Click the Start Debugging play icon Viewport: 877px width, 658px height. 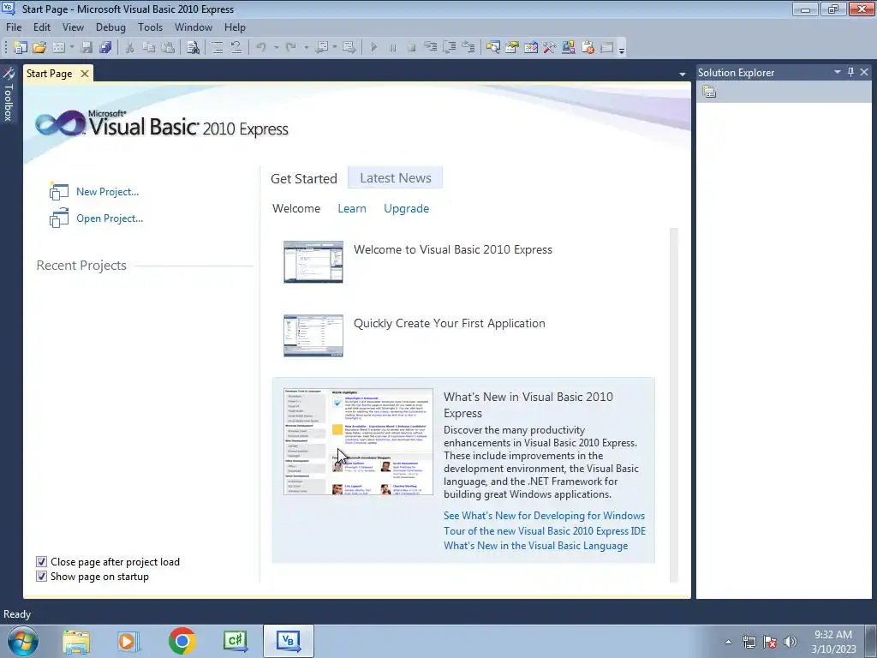[373, 48]
